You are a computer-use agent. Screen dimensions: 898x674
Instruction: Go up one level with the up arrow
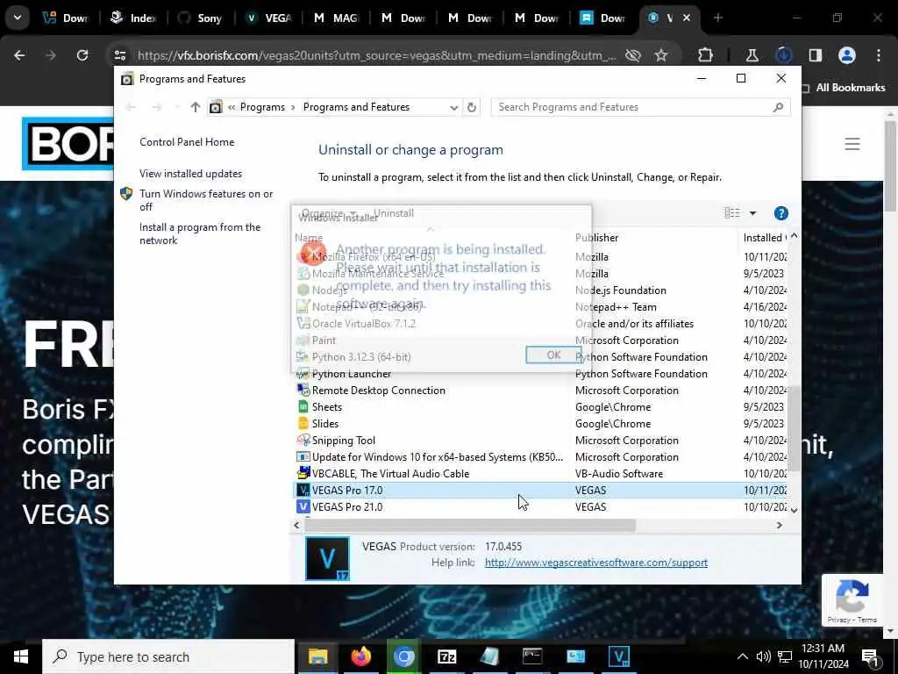point(196,107)
